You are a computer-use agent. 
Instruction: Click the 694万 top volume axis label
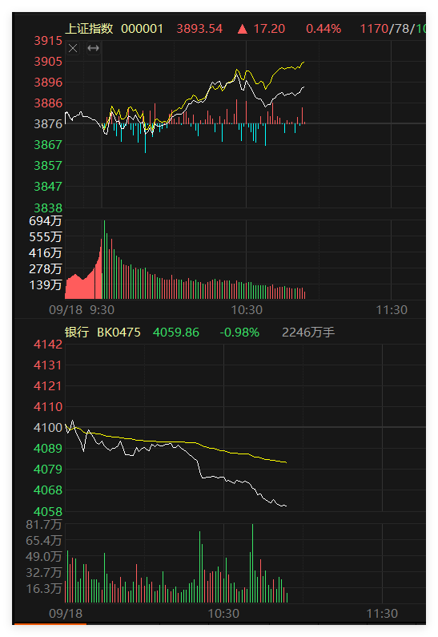[x=45, y=221]
